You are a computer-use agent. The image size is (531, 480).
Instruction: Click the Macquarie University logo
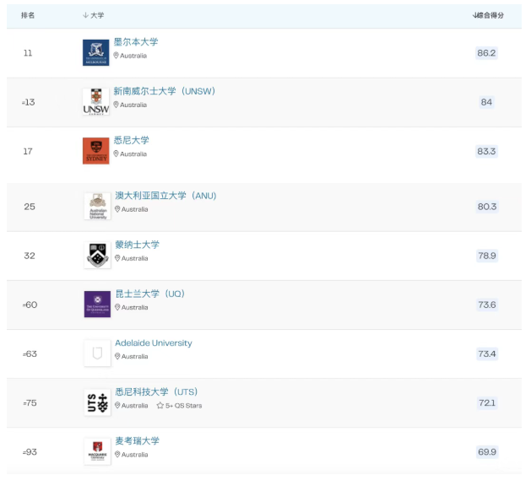[x=98, y=451]
